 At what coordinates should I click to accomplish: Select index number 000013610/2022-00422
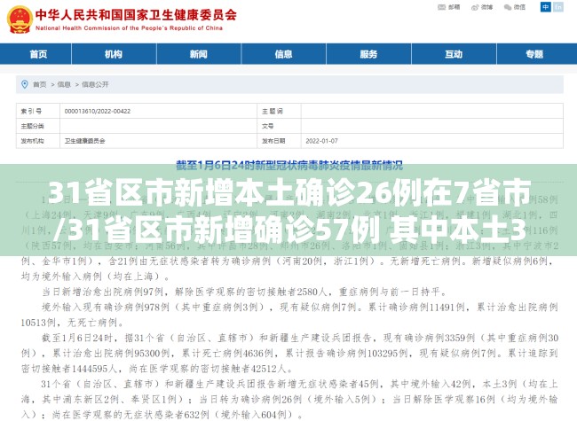point(98,112)
